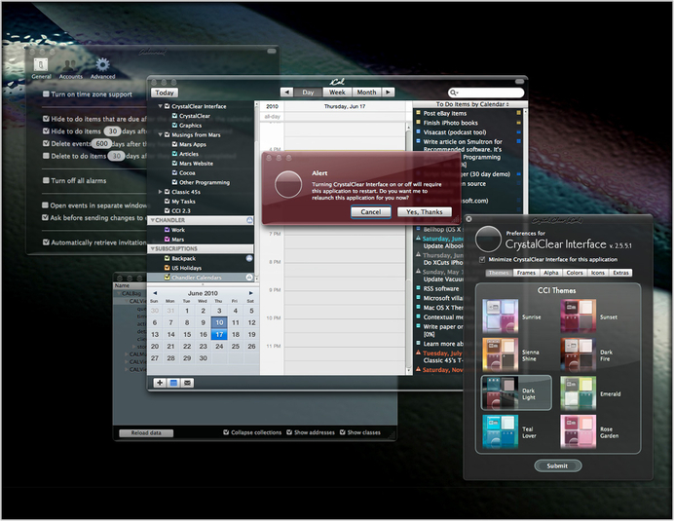Open the Accounts preferences pane
674x521 pixels.
70,66
